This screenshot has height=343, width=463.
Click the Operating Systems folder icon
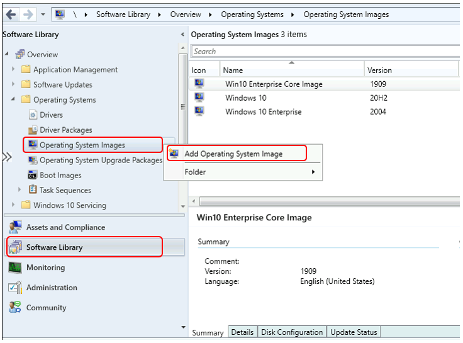(x=26, y=99)
